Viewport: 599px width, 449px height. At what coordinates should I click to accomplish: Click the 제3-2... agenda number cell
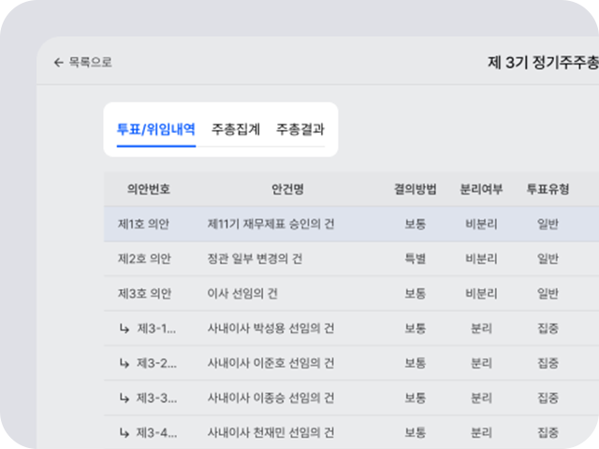(x=156, y=363)
